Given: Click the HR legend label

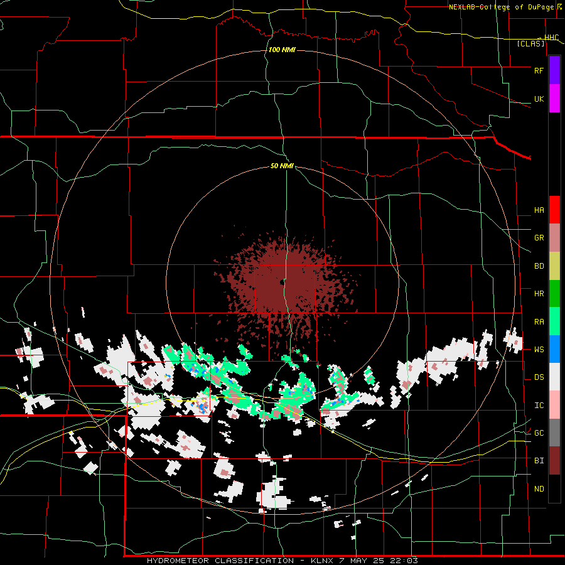Looking at the screenshot, I should click(539, 294).
